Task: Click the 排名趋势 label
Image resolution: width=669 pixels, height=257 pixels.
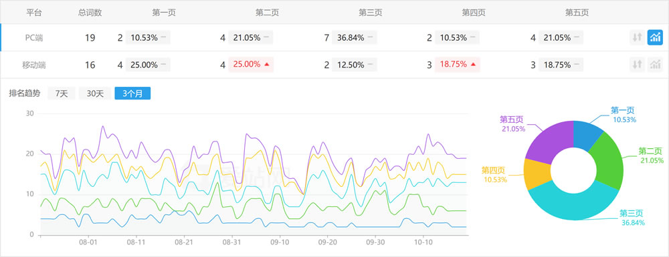Action: (24, 93)
